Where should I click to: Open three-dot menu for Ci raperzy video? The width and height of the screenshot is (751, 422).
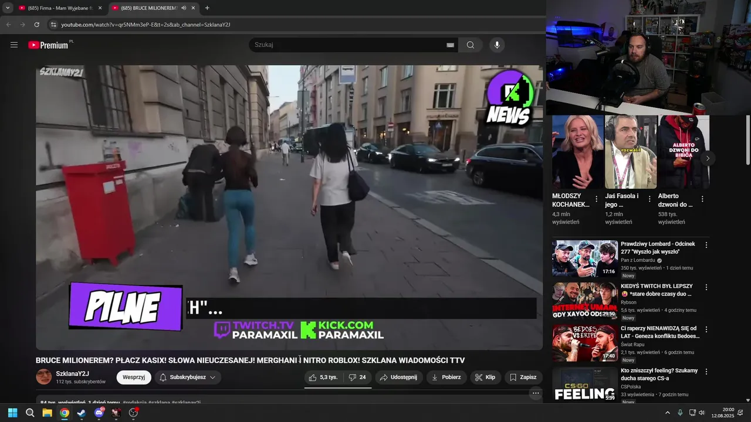pyautogui.click(x=706, y=329)
